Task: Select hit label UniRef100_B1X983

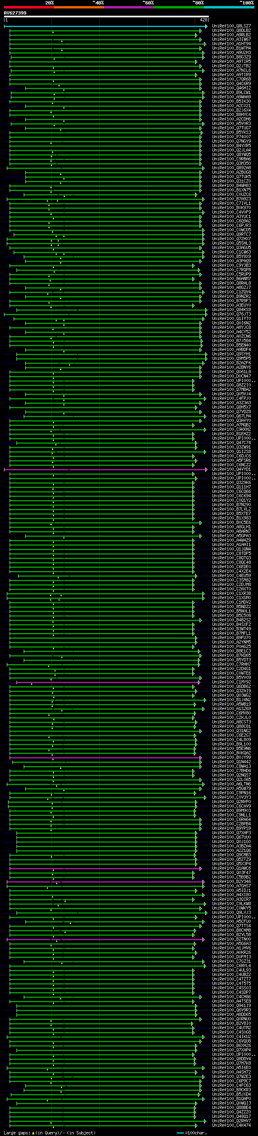Action: point(231,518)
